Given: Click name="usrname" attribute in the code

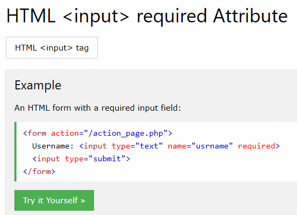Looking at the screenshot, I should pos(200,146).
